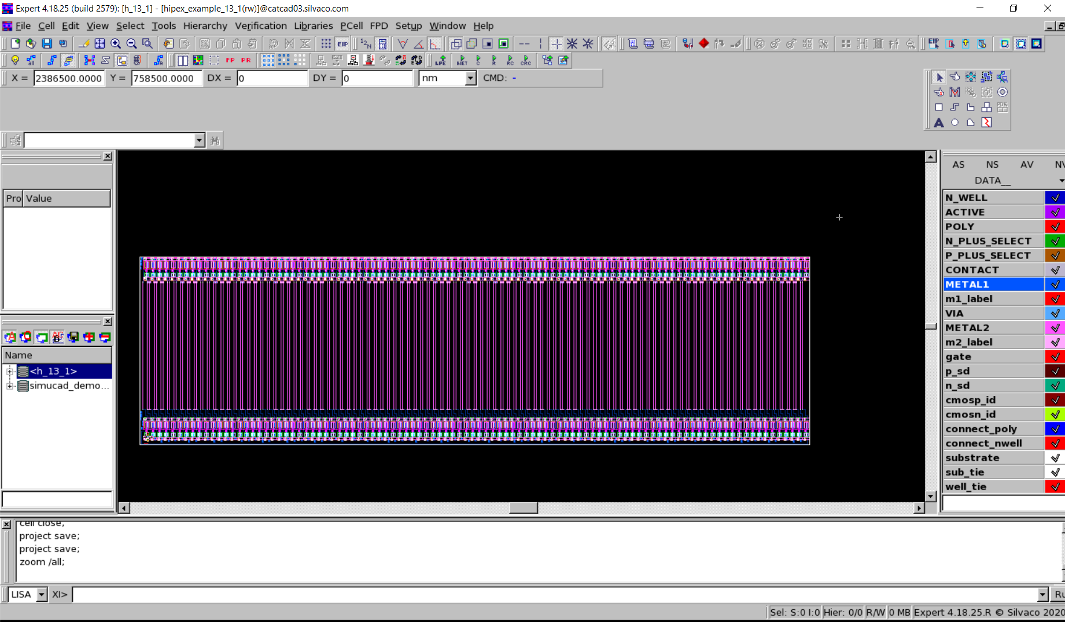
Task: Select the arrow pointer selection tool
Action: click(x=939, y=77)
